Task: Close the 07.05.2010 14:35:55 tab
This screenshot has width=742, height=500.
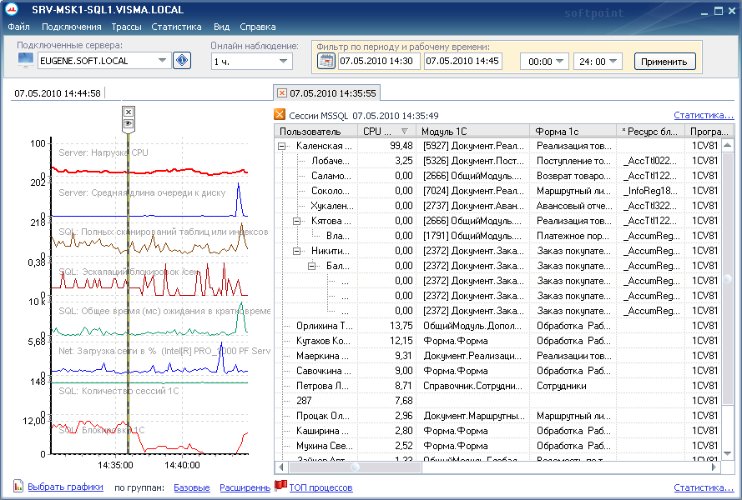Action: point(282,93)
